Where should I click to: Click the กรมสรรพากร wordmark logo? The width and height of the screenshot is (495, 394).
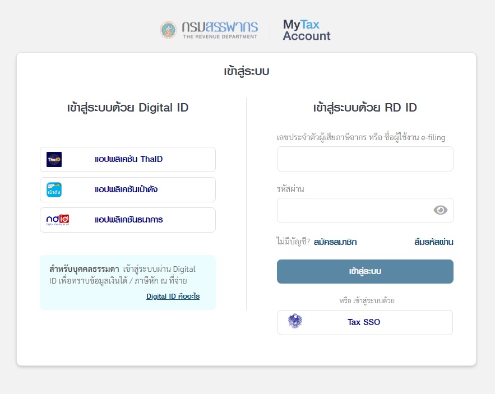coord(220,30)
